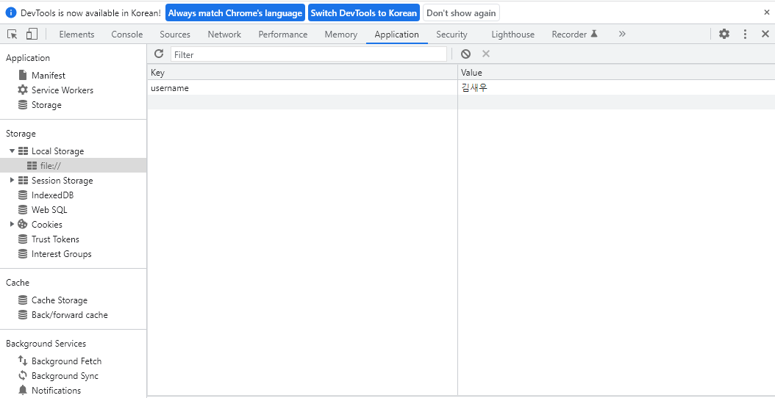Expand the Session Storage tree node

click(12, 180)
